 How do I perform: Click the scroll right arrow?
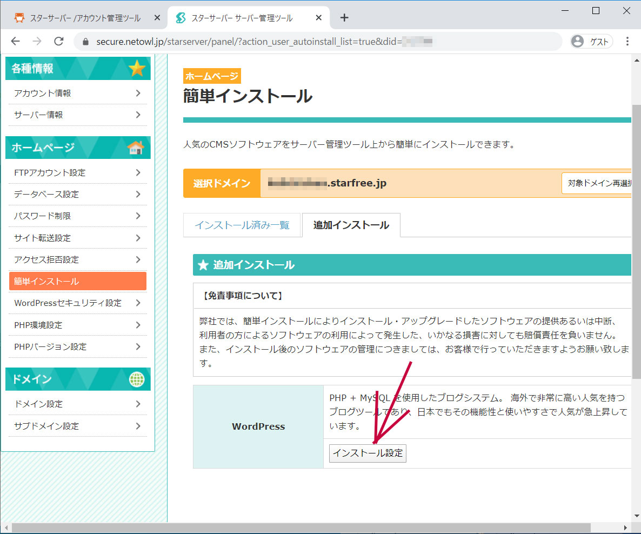click(x=625, y=528)
